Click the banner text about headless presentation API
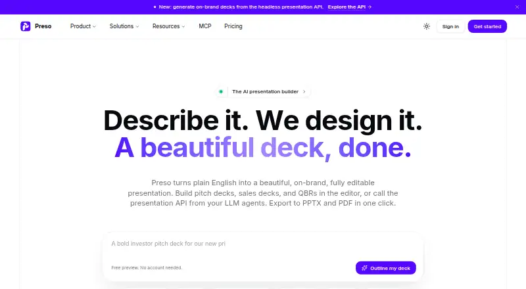This screenshot has height=289, width=526. (x=241, y=7)
